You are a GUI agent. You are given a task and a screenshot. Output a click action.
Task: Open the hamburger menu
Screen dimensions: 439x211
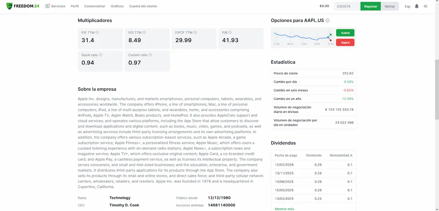[x=425, y=6]
